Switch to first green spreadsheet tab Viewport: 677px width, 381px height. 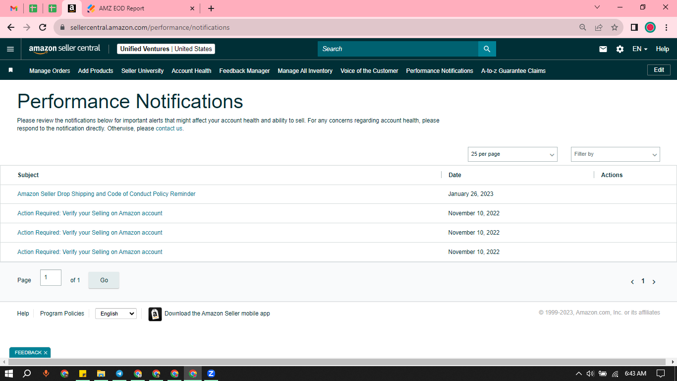33,8
